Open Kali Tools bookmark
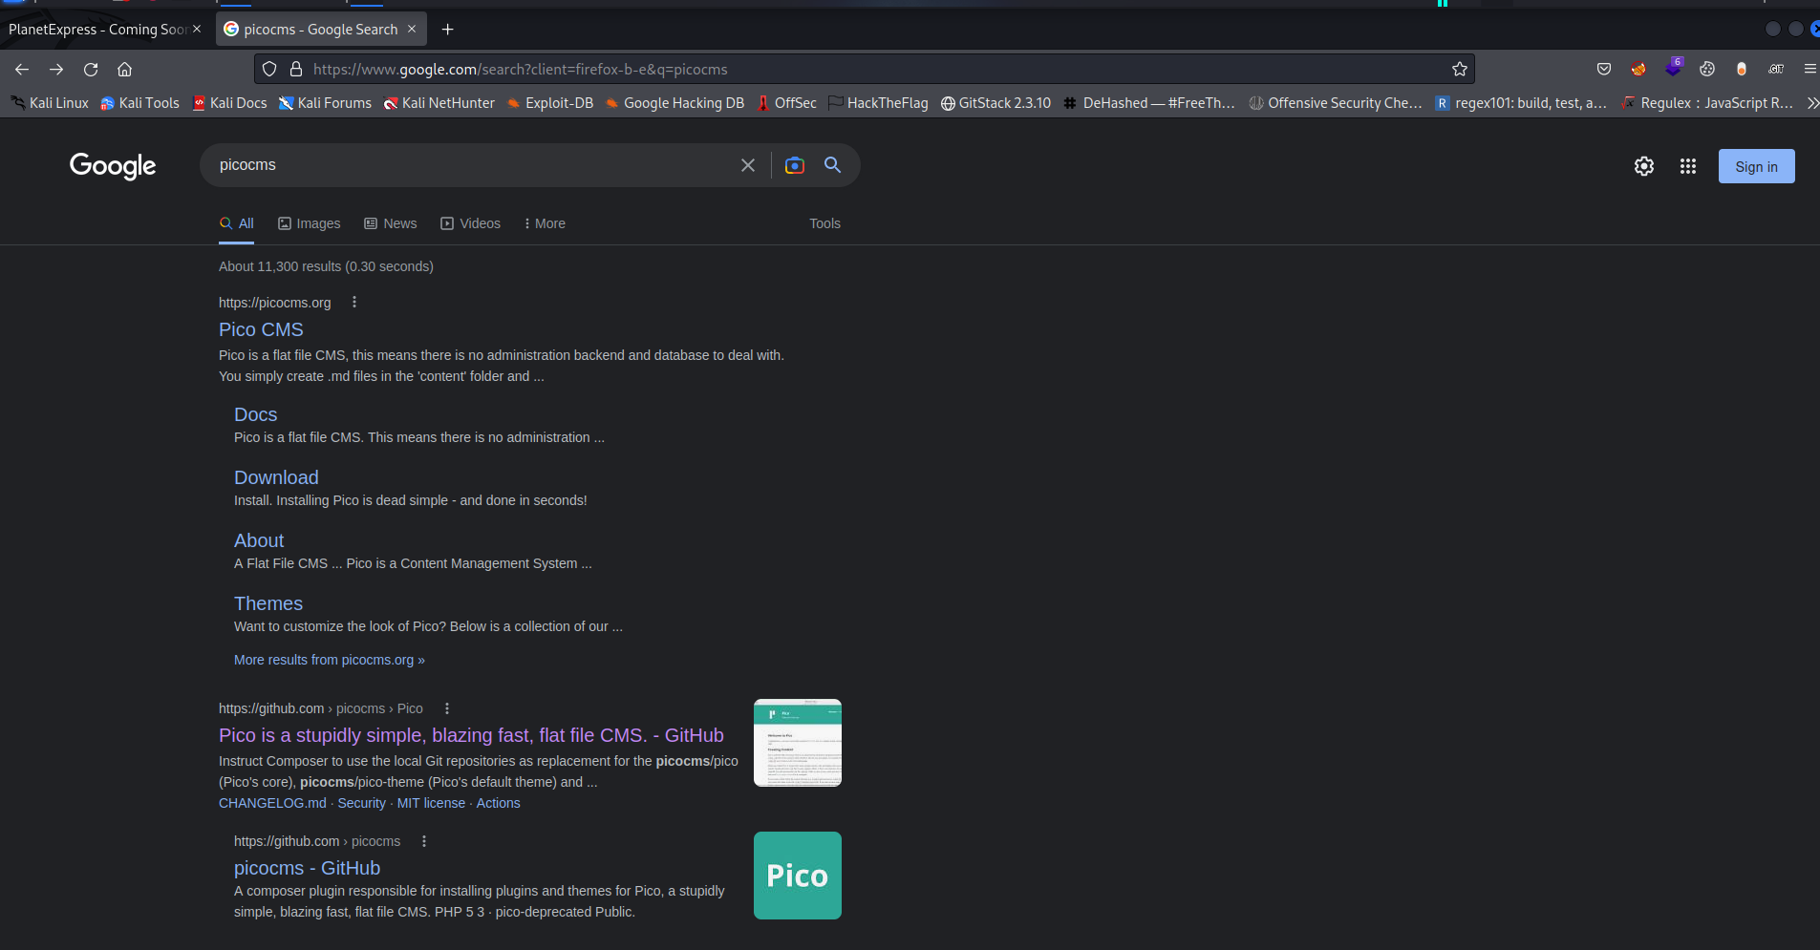The height and width of the screenshot is (950, 1820). [139, 103]
